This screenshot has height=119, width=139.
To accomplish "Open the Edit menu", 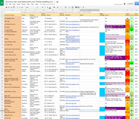I will [10, 4].
